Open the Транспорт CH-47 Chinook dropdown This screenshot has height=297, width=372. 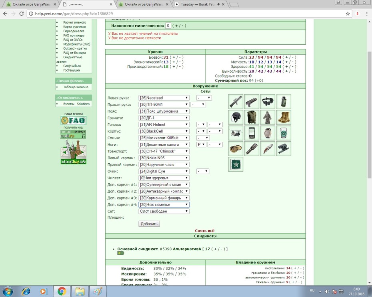tap(164, 151)
